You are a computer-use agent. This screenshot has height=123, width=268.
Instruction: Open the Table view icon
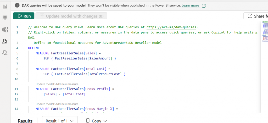5,18
